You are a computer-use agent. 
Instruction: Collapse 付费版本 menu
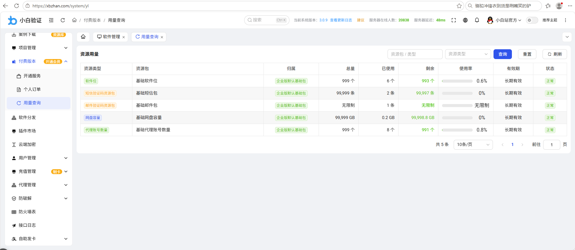click(39, 61)
